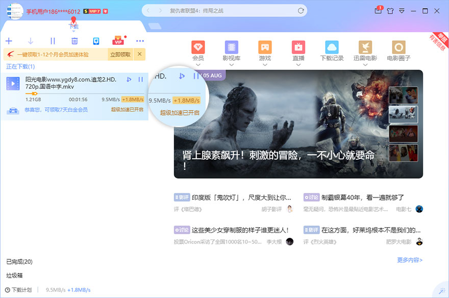Expand the chevron under 游戏
Screen dimensions: 449x298
[x=265, y=65]
